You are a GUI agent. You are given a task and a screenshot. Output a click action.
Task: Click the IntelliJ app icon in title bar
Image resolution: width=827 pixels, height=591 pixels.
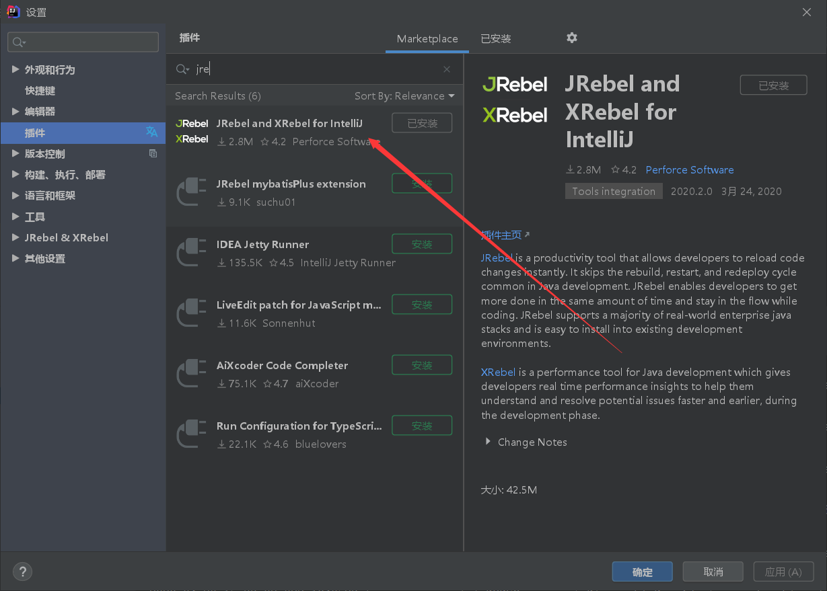point(12,11)
